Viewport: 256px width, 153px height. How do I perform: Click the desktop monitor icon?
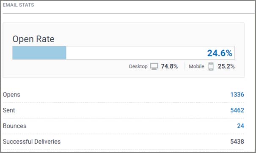154,66
